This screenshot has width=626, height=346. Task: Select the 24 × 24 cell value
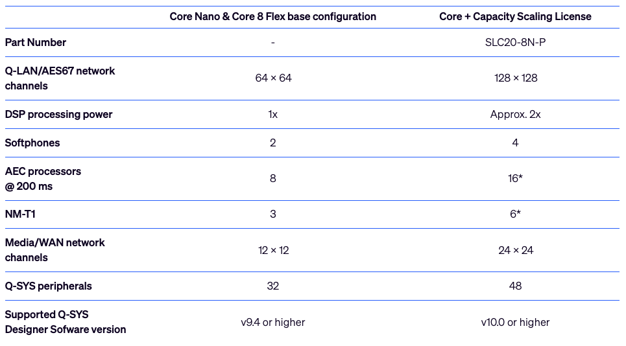[516, 250]
